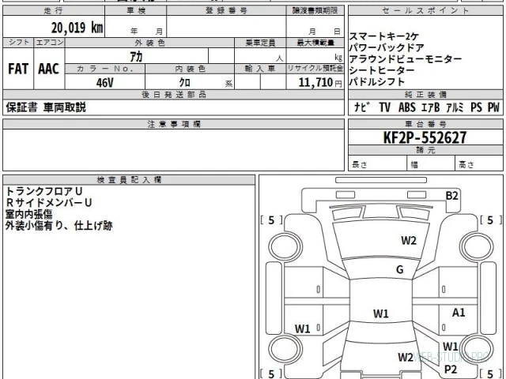Image resolution: width=506 pixels, height=379 pixels.
Task: Click the TV equipment label
Action: coord(384,107)
